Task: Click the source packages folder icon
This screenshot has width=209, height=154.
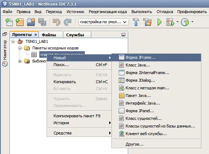Action: [x=27, y=48]
